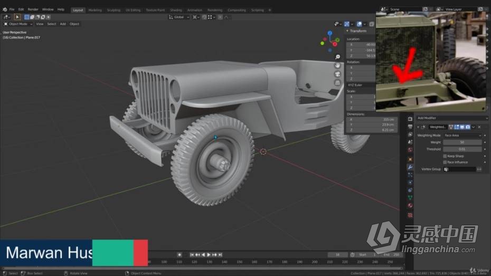This screenshot has width=491, height=276.
Task: Open the Render menu
Action: click(x=33, y=9)
